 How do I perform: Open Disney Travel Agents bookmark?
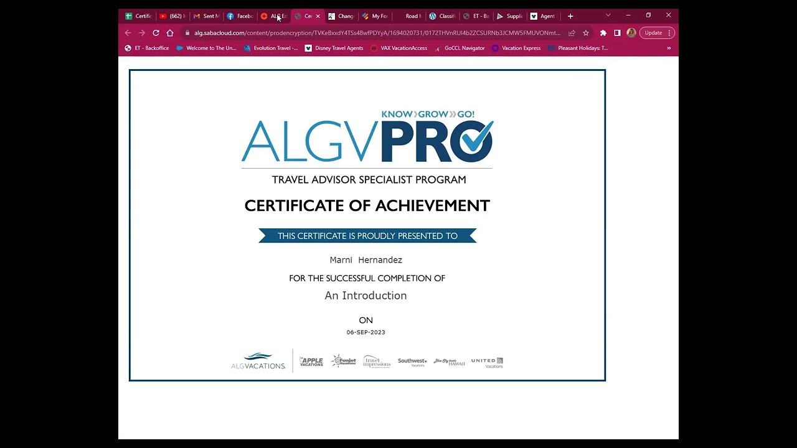(334, 48)
